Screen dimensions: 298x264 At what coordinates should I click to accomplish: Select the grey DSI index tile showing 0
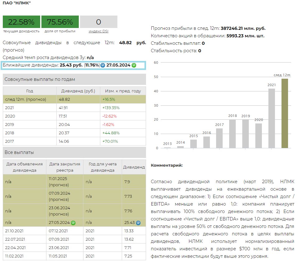[x=98, y=22]
